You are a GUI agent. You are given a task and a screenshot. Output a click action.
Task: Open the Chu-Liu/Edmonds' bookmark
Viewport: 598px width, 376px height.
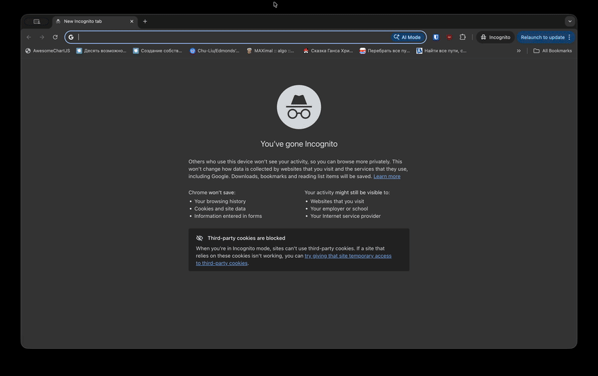tap(215, 50)
